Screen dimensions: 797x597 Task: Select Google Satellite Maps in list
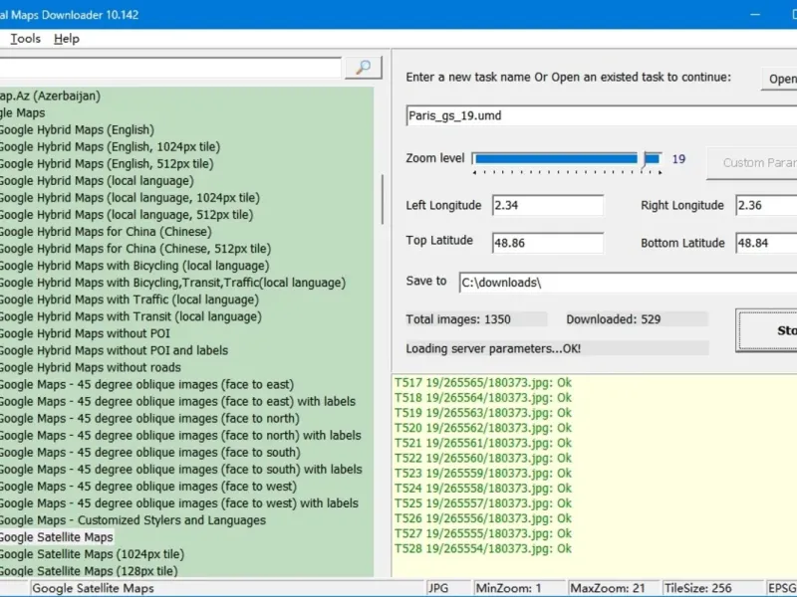[x=56, y=537]
